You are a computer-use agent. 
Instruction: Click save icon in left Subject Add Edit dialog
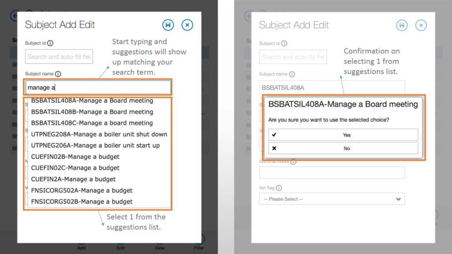coord(168,25)
